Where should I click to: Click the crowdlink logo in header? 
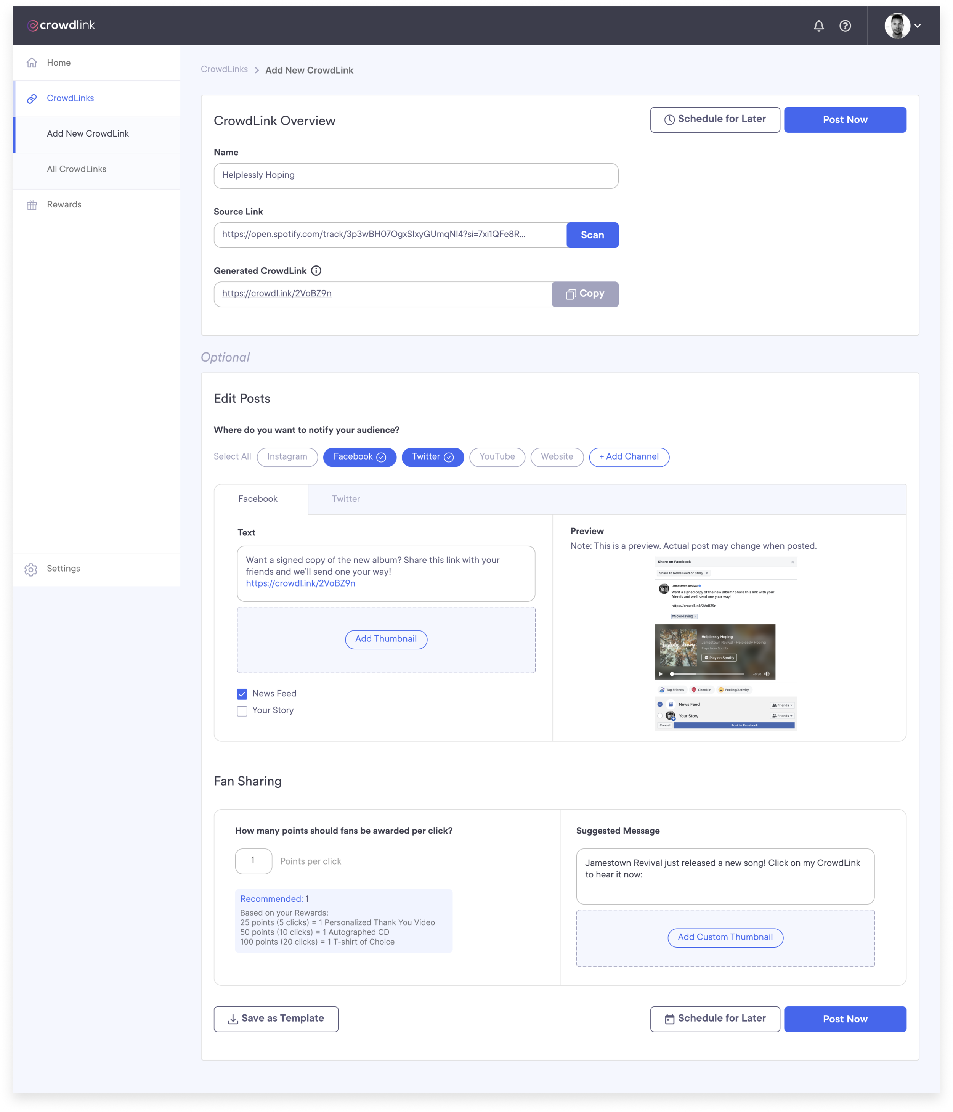point(61,25)
